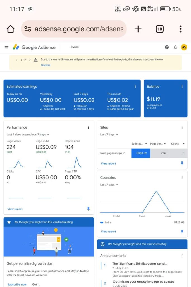Viewport: 191px width, 287px height.
Task: Open Optimising your empty in-page ad spaces announcement
Action: pyautogui.click(x=143, y=281)
